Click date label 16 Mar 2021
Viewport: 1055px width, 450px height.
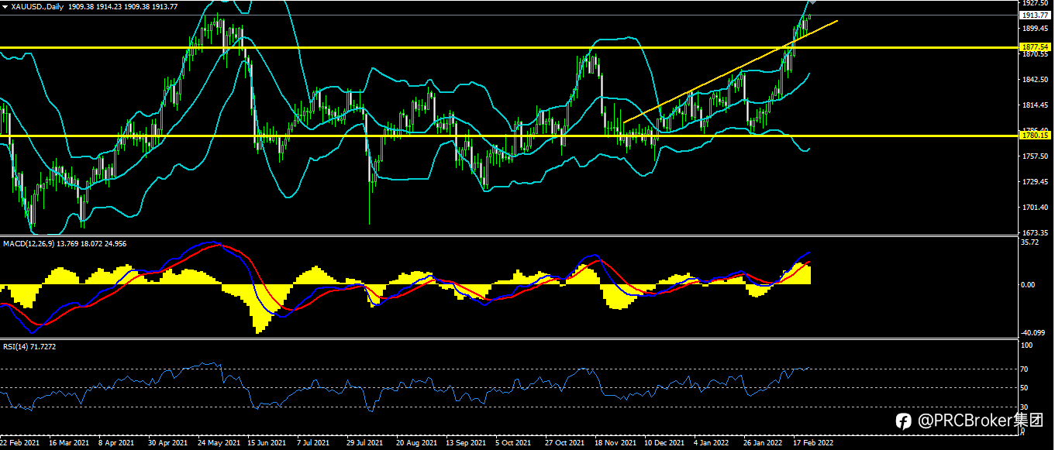[68, 443]
